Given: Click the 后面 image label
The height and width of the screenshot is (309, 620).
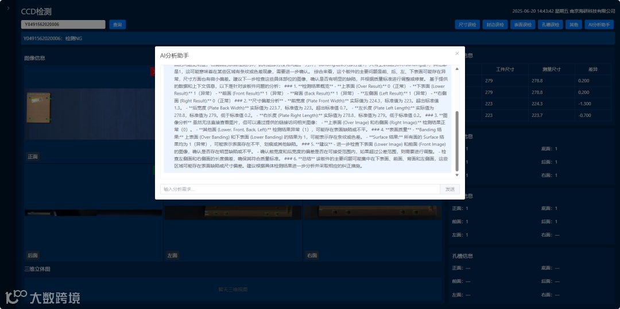Looking at the screenshot, I should click(33, 255).
